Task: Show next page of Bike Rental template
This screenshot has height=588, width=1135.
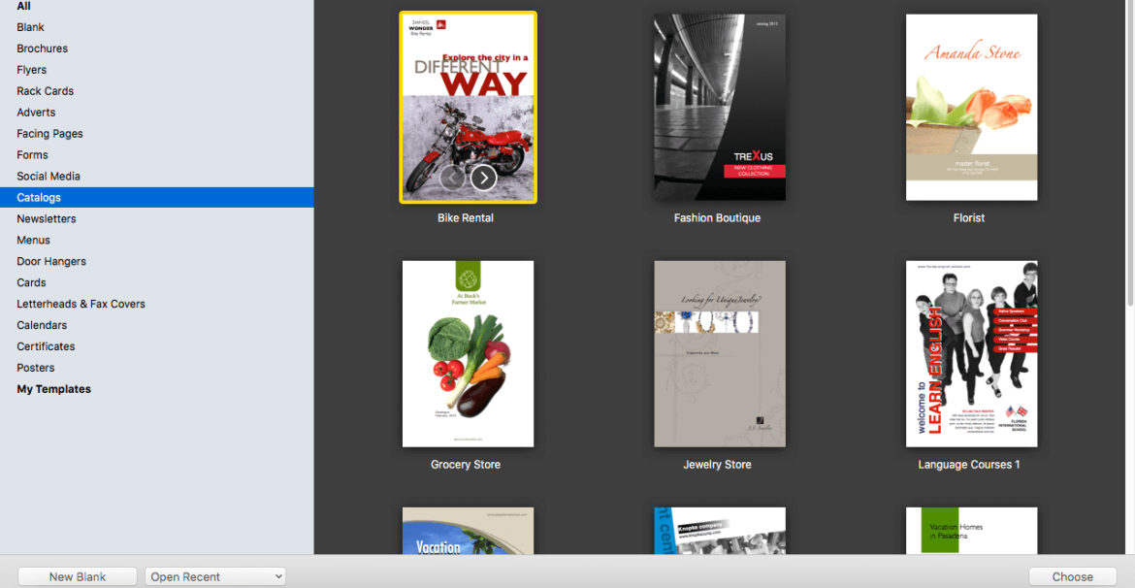Action: click(x=483, y=178)
